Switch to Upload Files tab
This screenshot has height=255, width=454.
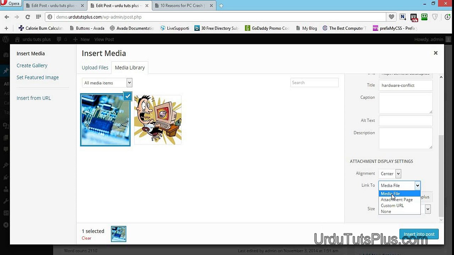[x=95, y=67]
